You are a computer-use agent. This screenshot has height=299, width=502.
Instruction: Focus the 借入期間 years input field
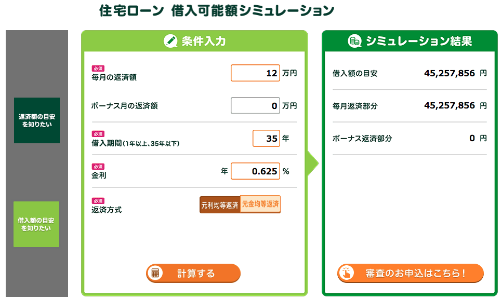pyautogui.click(x=266, y=138)
